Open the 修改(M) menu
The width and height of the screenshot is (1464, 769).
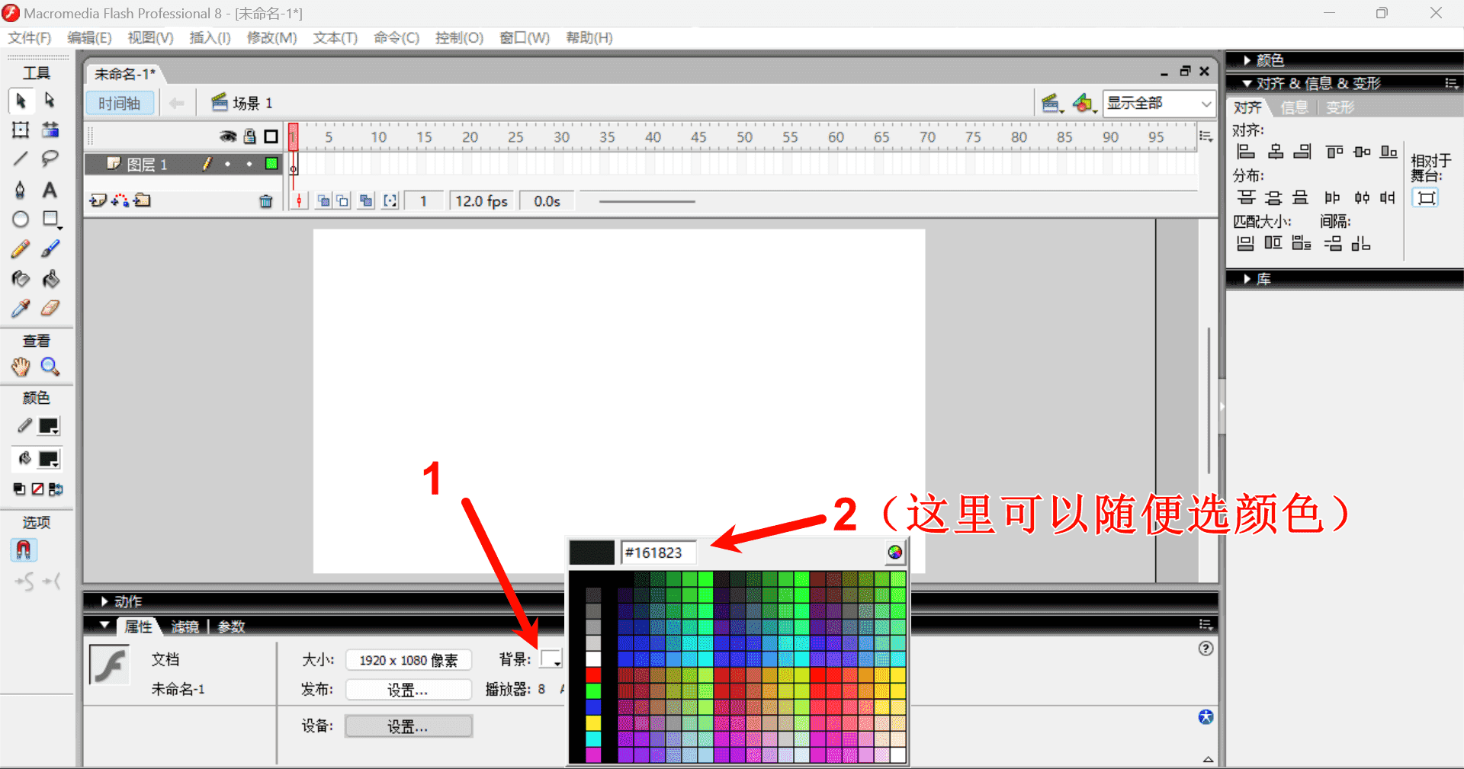(x=271, y=38)
